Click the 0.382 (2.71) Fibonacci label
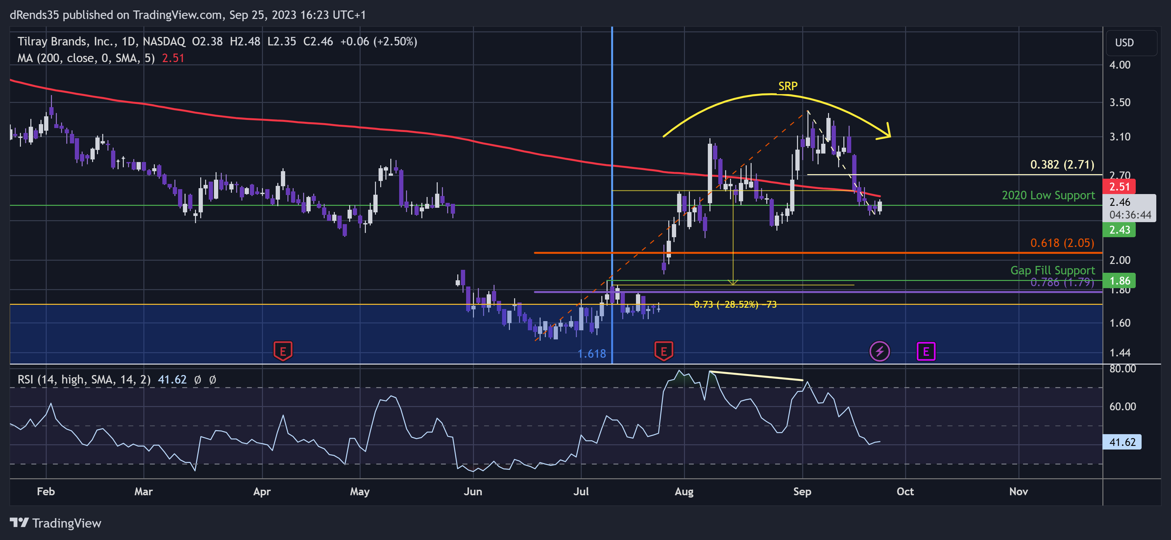The height and width of the screenshot is (540, 1171). (x=1062, y=165)
